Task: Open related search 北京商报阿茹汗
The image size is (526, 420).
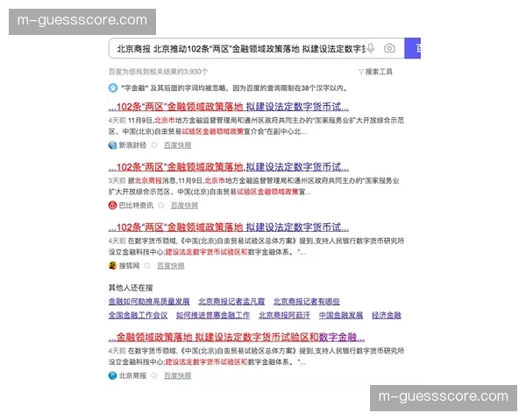Action: (x=284, y=315)
